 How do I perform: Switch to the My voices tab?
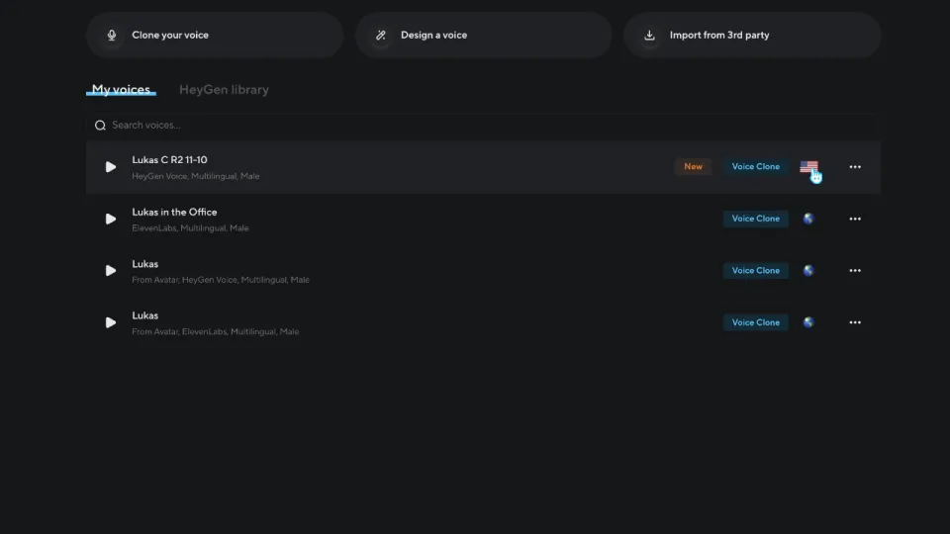click(121, 90)
